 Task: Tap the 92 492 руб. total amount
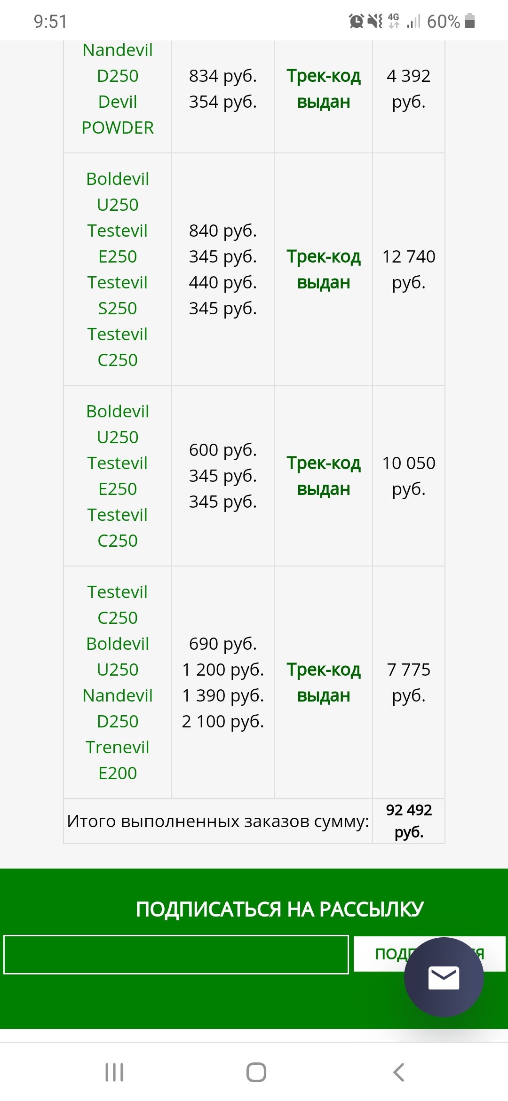[409, 821]
